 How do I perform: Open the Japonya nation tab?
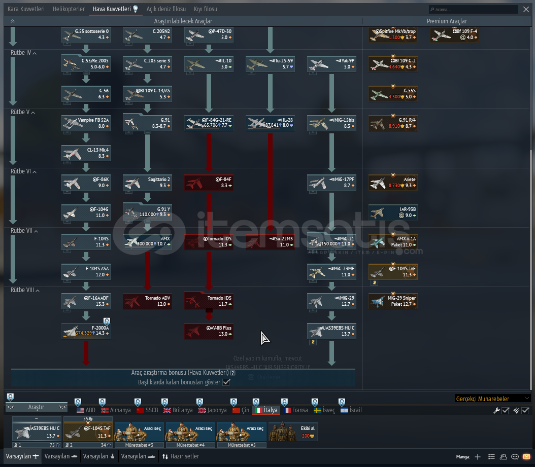tap(213, 410)
